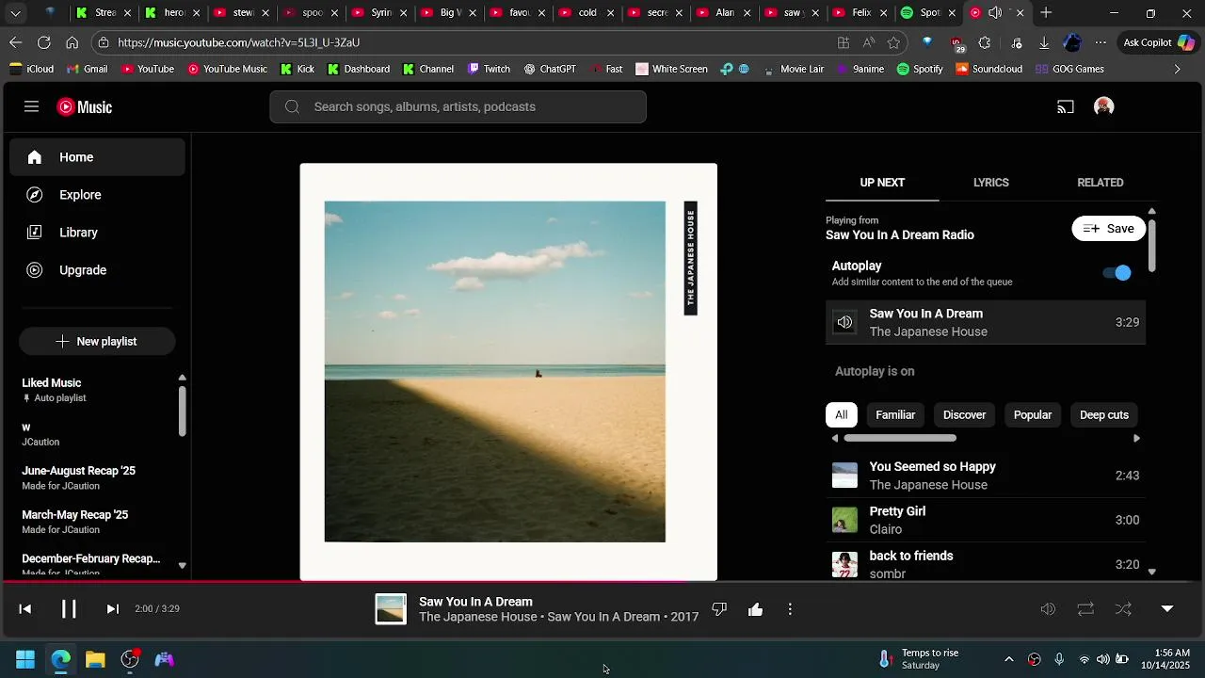The height and width of the screenshot is (678, 1205).
Task: Click the song progress bar
Action: [x=602, y=582]
